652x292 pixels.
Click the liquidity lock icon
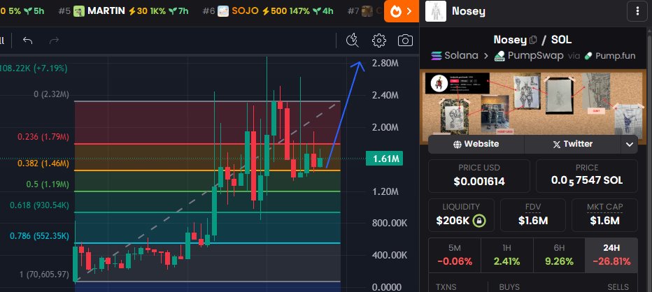[x=479, y=220]
